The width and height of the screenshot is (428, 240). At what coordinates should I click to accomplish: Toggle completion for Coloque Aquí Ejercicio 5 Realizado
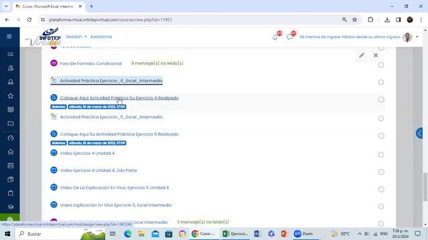coord(381,136)
